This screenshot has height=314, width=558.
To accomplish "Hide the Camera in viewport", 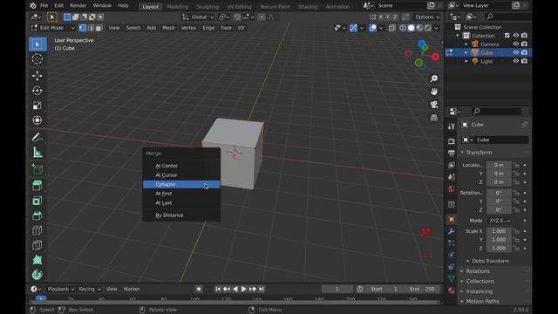I will point(515,44).
